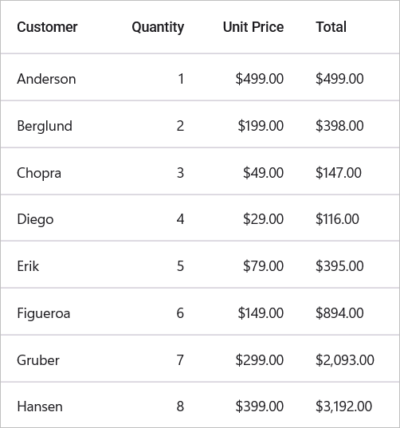Click the Total column header

pos(331,27)
